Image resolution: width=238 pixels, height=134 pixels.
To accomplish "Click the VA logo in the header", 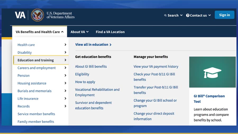I will pyautogui.click(x=20, y=15).
